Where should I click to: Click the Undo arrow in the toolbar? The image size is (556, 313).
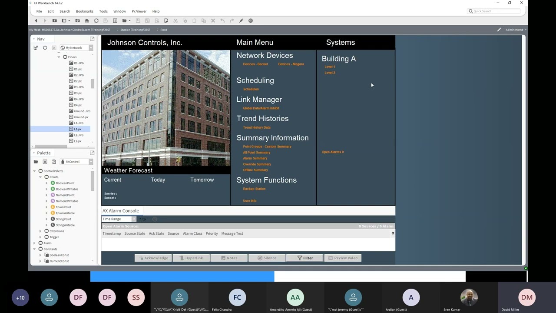(x=222, y=20)
